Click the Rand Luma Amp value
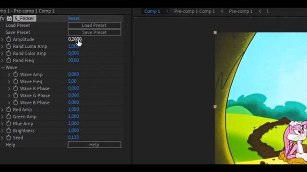This screenshot has height=172, width=307. [x=73, y=46]
